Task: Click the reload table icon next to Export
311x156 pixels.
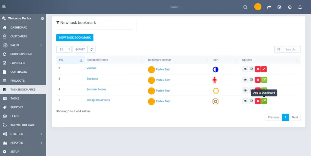Action: point(92,50)
